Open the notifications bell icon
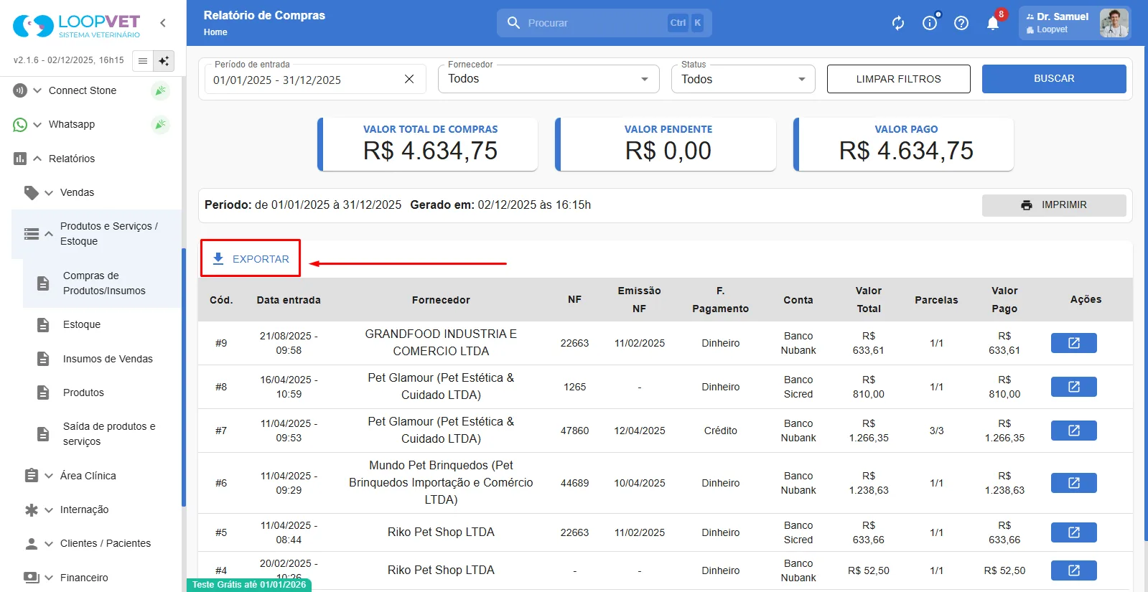 [x=993, y=23]
